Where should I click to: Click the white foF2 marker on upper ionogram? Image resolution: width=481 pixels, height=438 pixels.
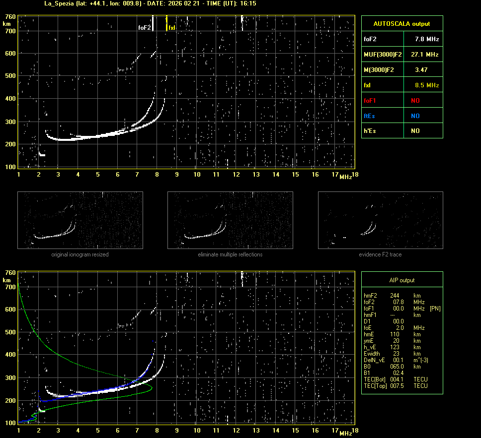pyautogui.click(x=153, y=23)
